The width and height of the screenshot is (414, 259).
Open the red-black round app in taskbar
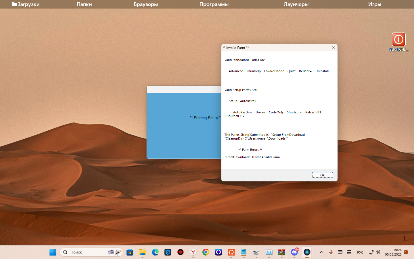coord(181,252)
